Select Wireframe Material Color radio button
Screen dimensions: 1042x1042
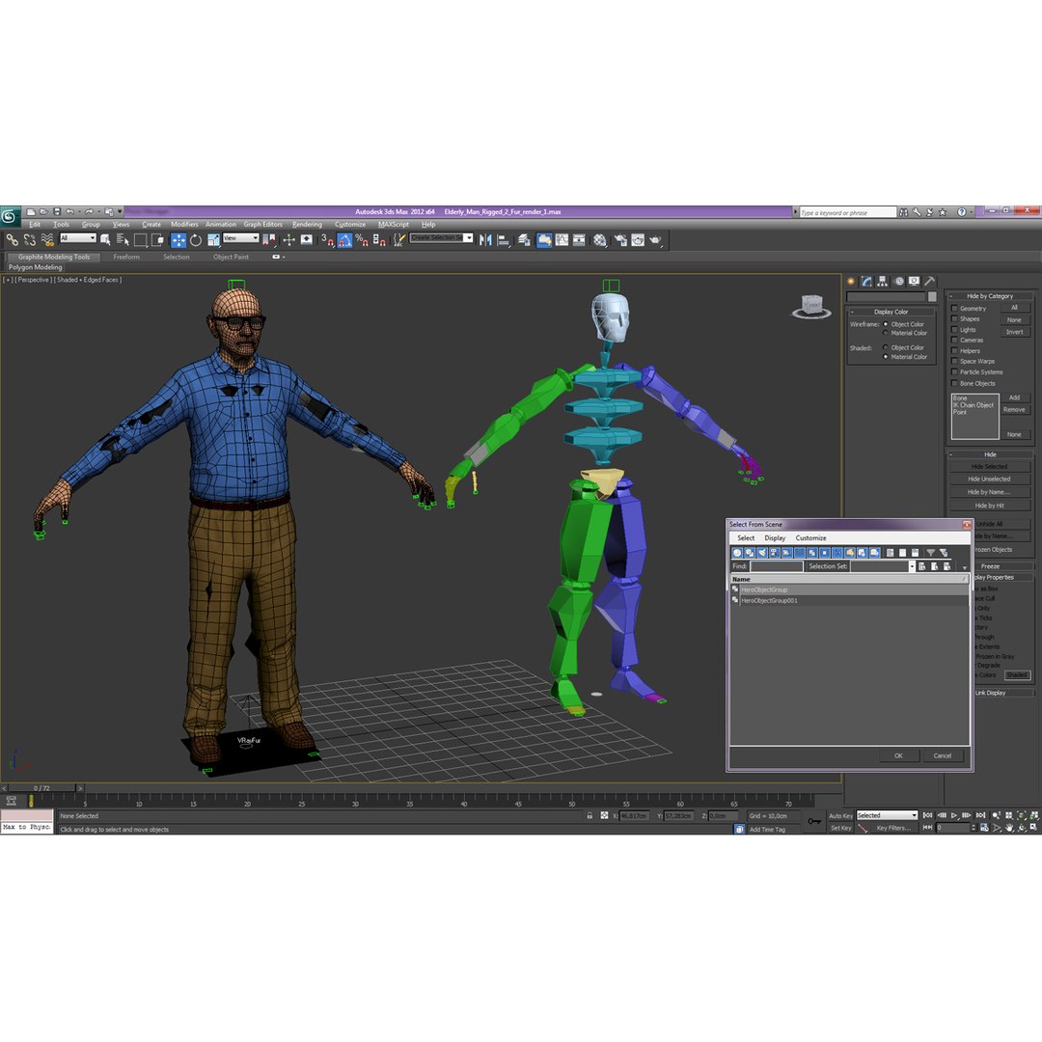pyautogui.click(x=885, y=333)
